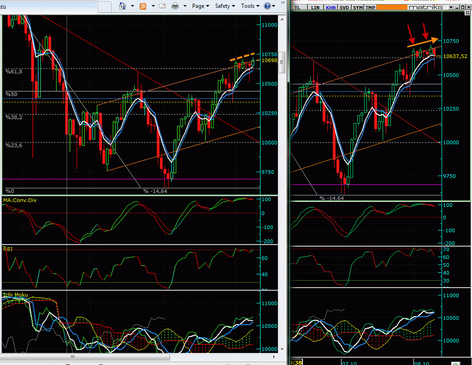Screen dimensions: 472x365
Task: Click the restore icon below Matriks title buttons
Action: point(467,12)
